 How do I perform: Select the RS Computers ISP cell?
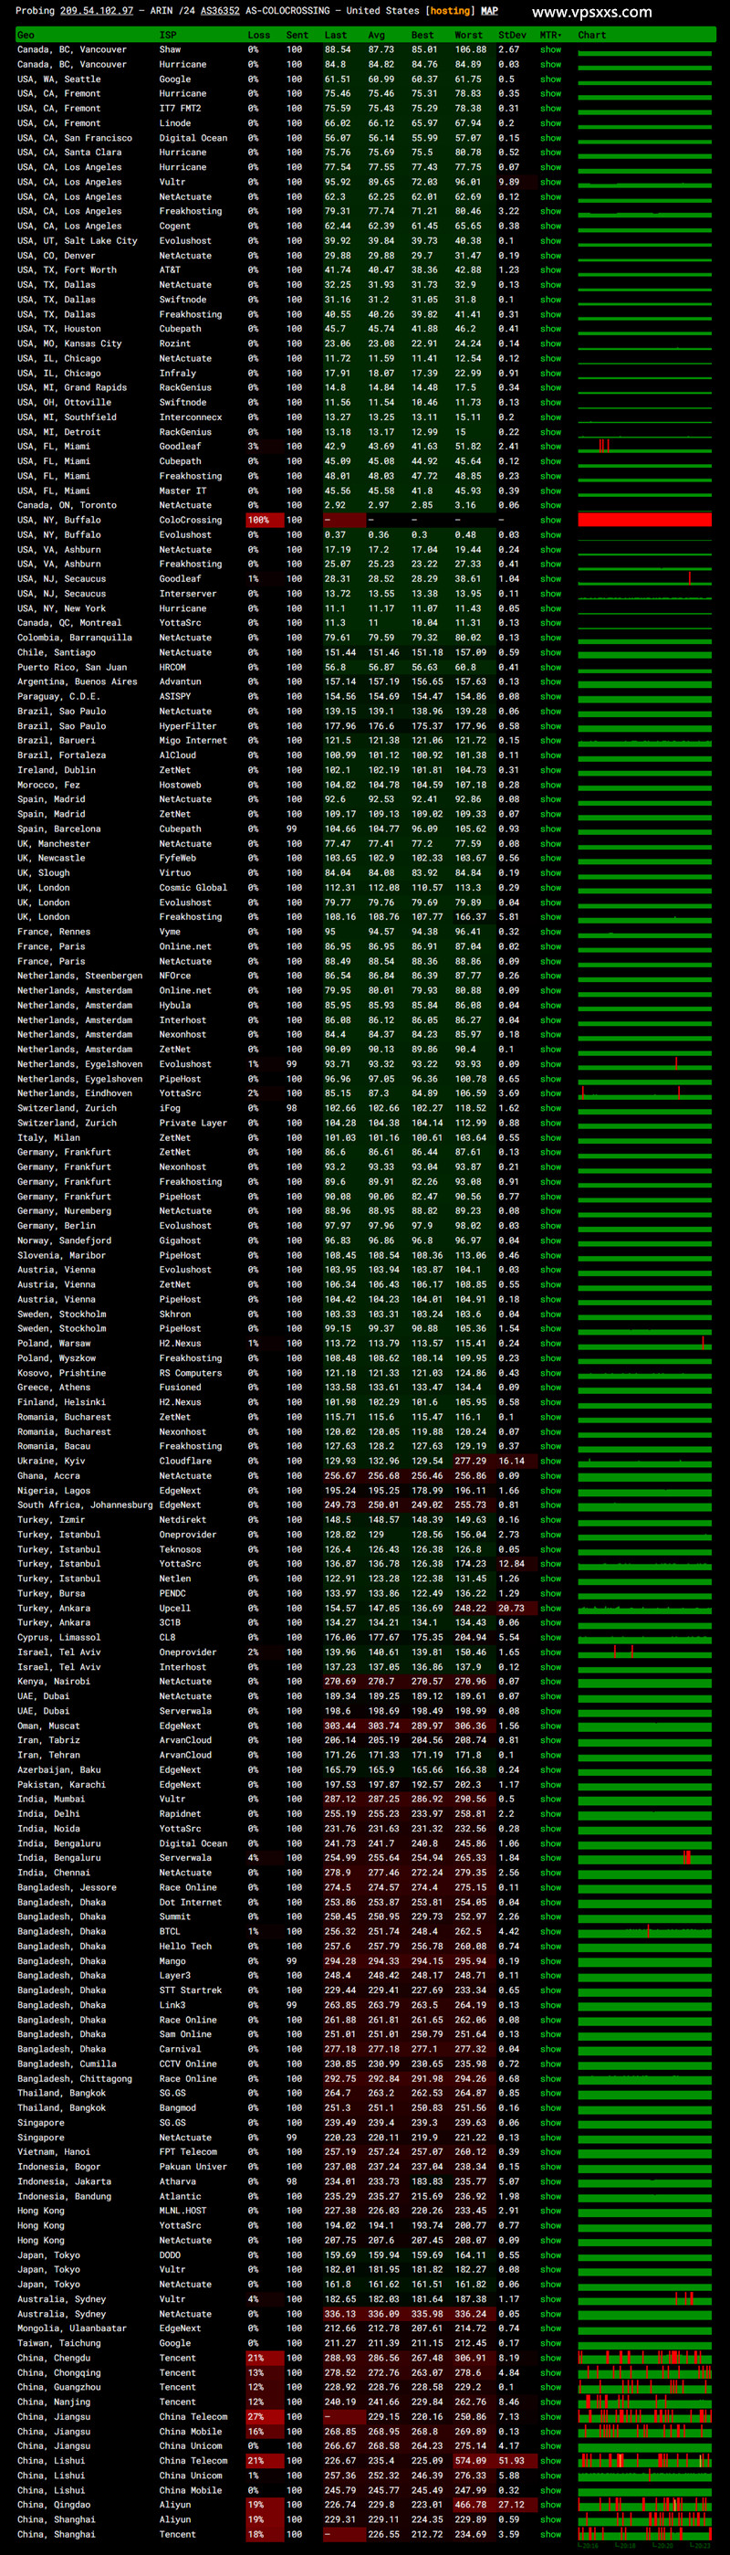[x=191, y=1373]
